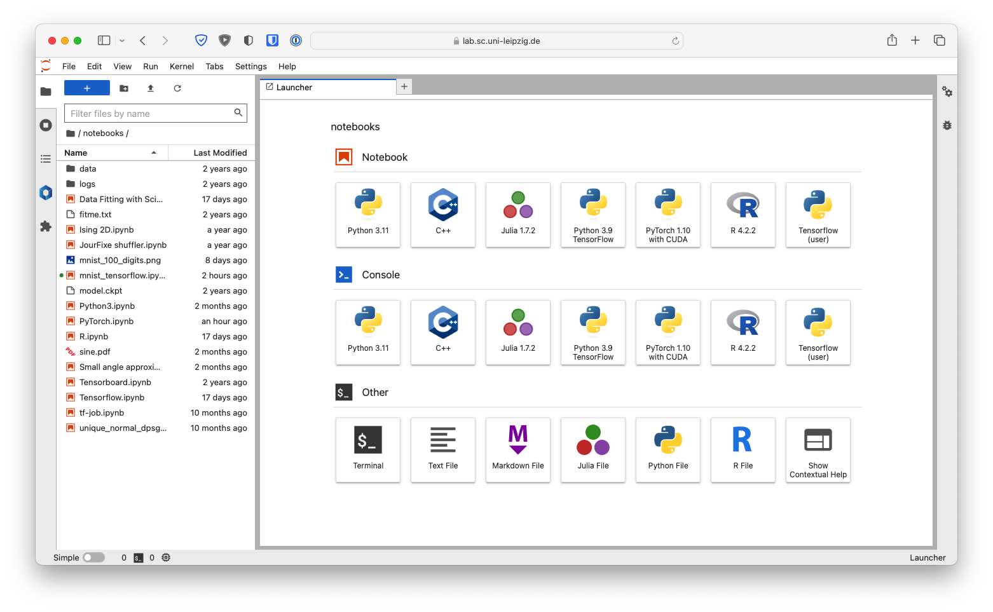Open the Property Inspector gears icon

pyautogui.click(x=947, y=92)
